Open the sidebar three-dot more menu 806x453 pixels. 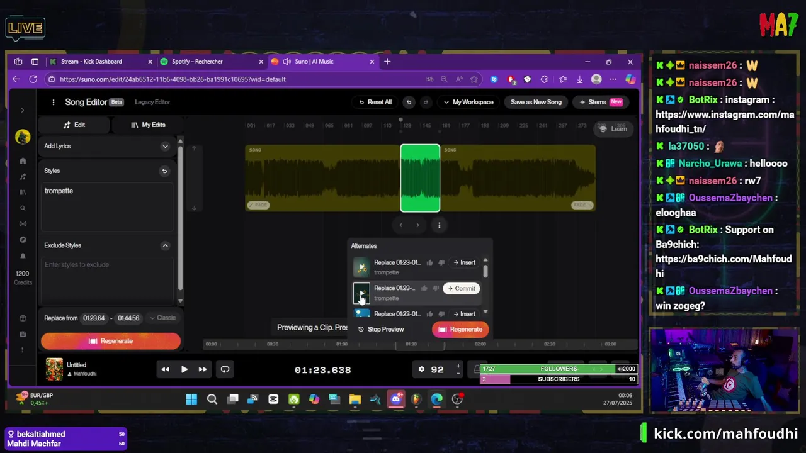click(23, 350)
